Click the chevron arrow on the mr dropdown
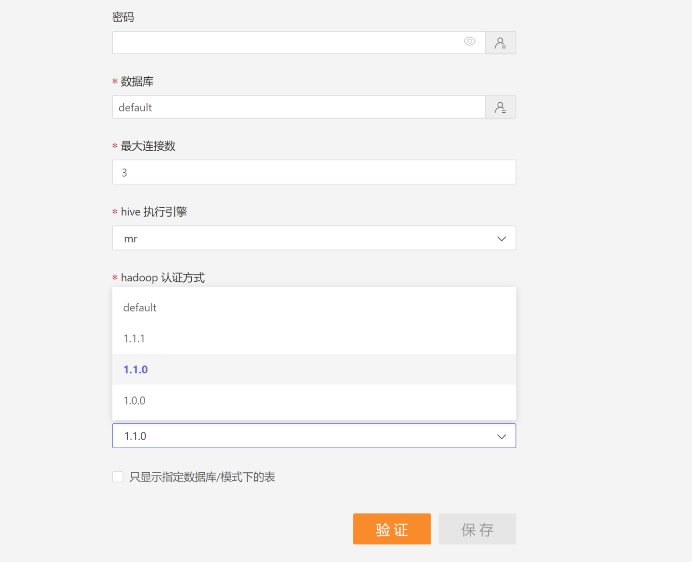Image resolution: width=692 pixels, height=562 pixels. click(501, 239)
